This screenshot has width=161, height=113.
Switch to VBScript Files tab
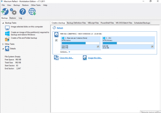93,23
